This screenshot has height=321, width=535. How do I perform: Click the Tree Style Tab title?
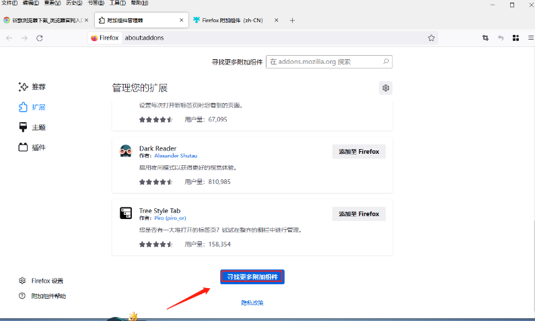pyautogui.click(x=159, y=211)
